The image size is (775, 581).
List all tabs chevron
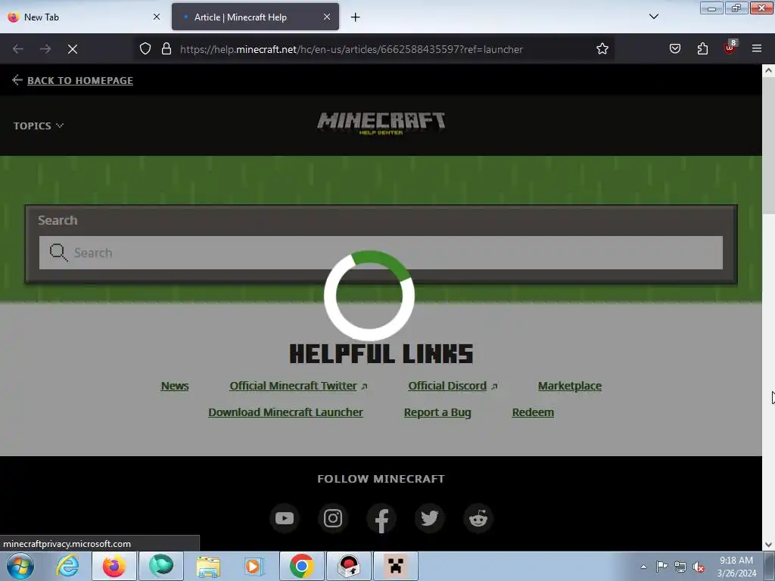tap(653, 17)
